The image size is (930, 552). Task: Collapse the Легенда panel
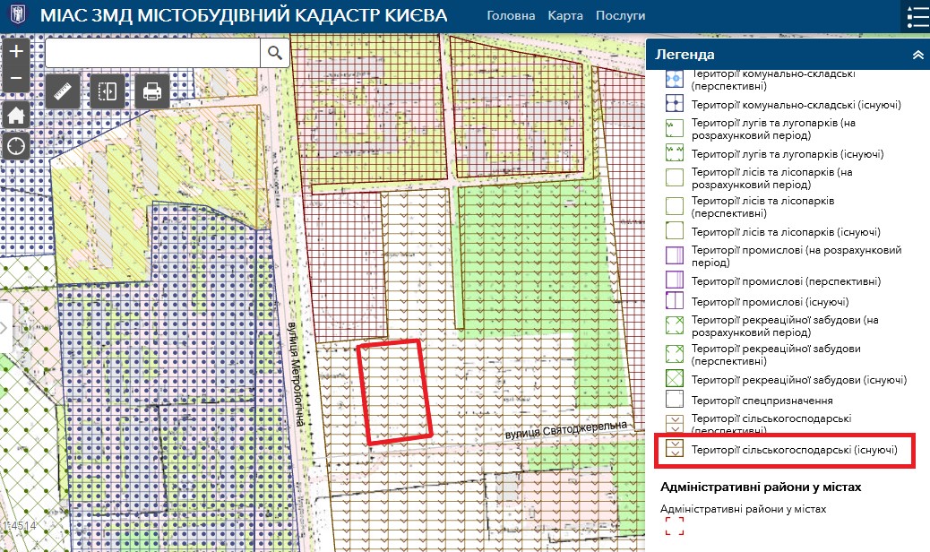coord(917,55)
